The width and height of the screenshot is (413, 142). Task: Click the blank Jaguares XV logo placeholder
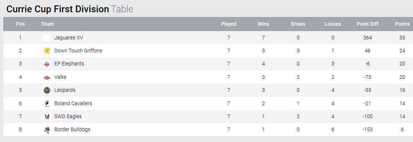click(x=47, y=38)
